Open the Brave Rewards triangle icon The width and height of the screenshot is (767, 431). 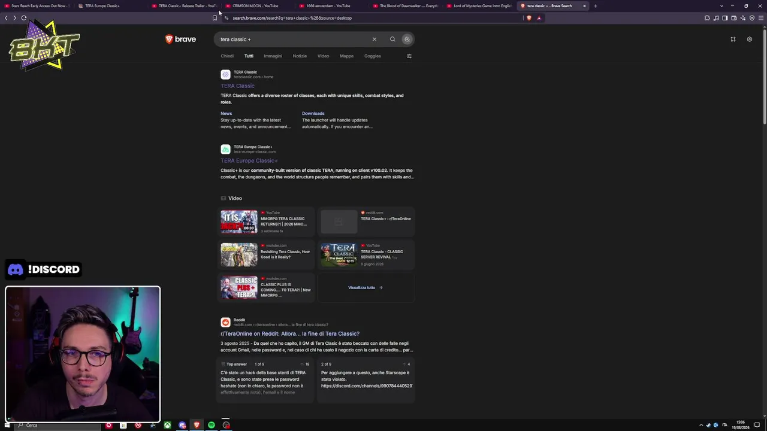pyautogui.click(x=539, y=18)
